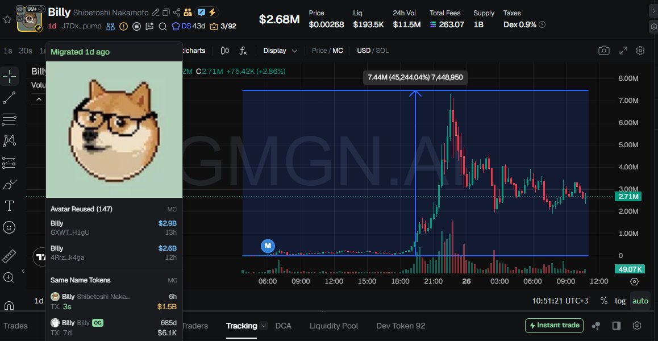Viewport: 658px width, 341px height.
Task: Open the Trades tab
Action: tap(15, 326)
